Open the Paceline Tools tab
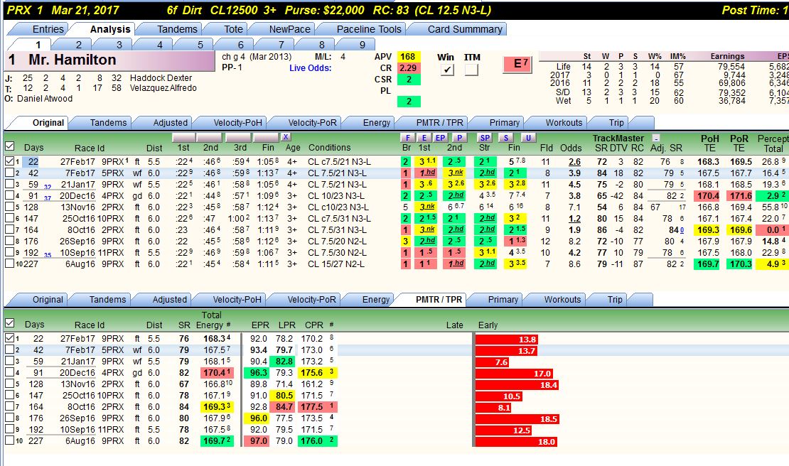The image size is (789, 466). pos(368,29)
